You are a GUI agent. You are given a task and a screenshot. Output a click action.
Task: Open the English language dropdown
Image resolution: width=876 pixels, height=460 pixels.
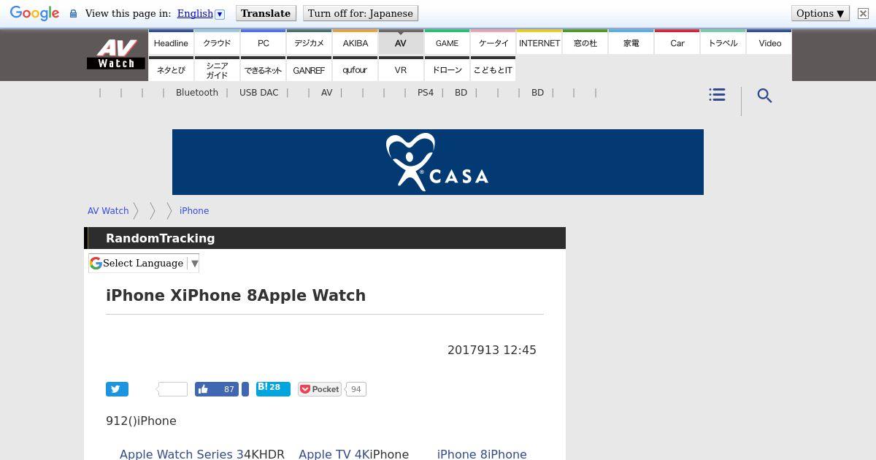pyautogui.click(x=201, y=13)
